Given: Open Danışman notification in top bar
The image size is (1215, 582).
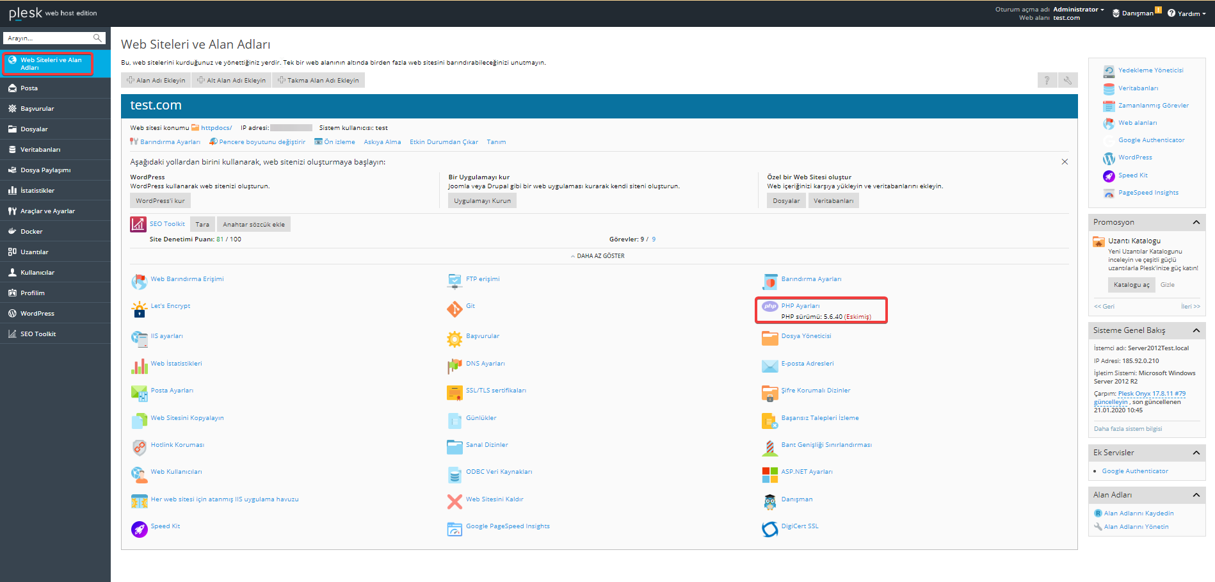Looking at the screenshot, I should pos(1137,13).
